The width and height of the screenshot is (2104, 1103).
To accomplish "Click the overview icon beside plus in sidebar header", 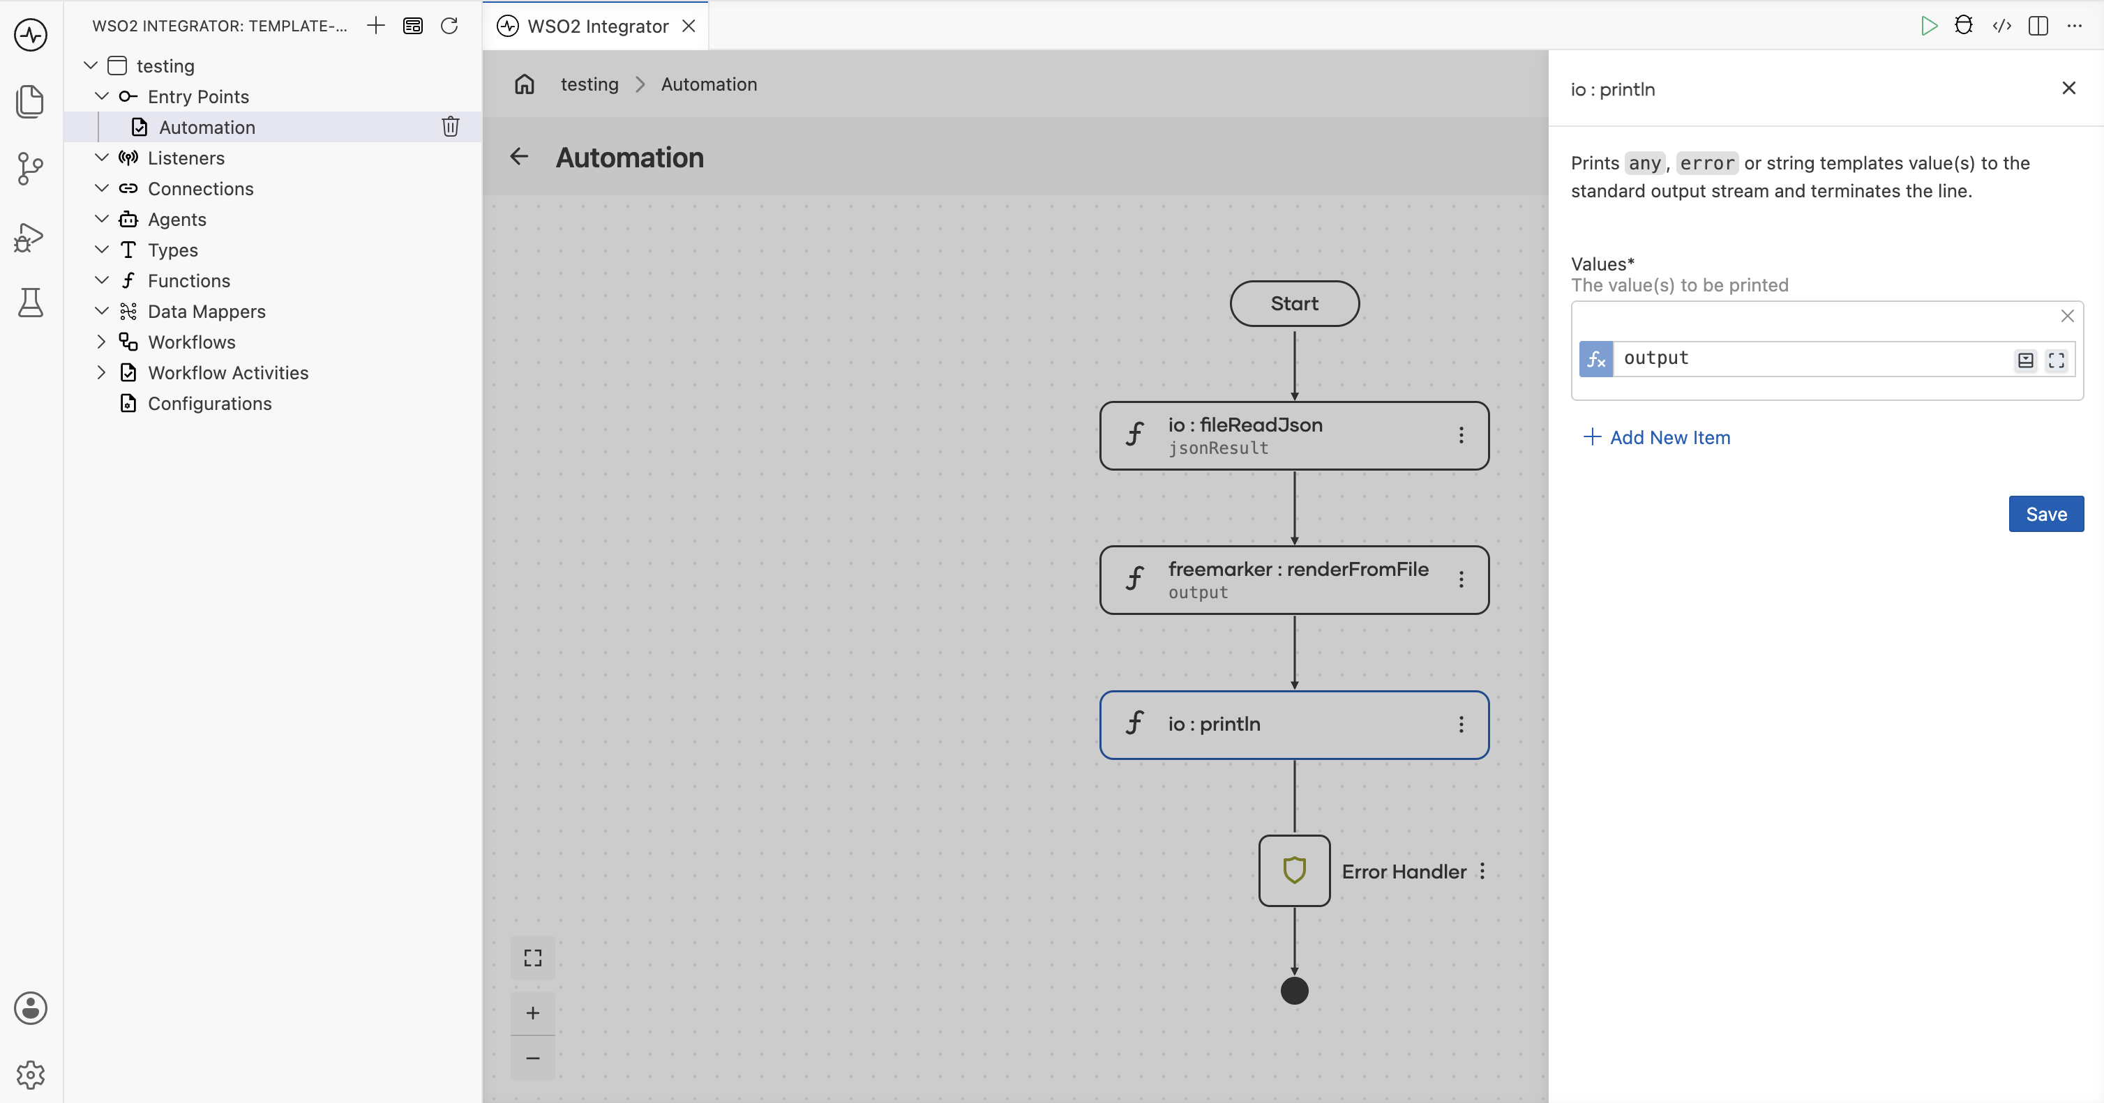I will 412,26.
